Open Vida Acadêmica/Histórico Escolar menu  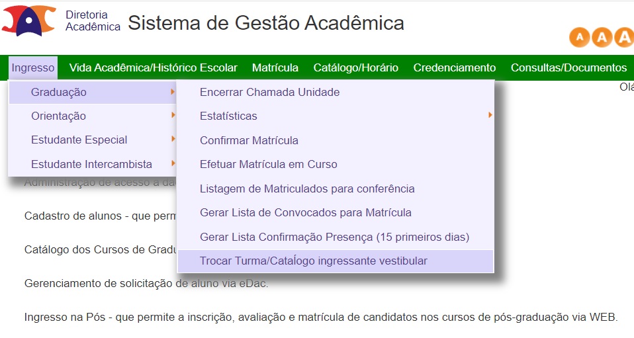coord(154,67)
